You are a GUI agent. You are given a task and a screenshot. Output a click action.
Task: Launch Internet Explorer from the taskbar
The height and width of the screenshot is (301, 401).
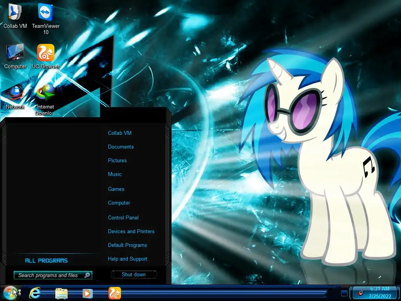tap(34, 293)
